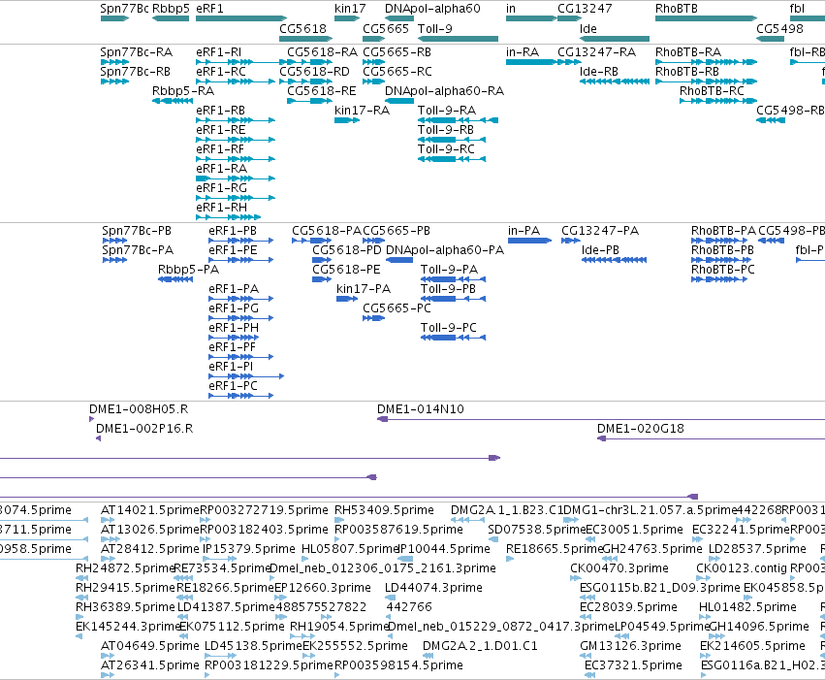
Task: Click transcript Ide-RB
Action: click(599, 71)
